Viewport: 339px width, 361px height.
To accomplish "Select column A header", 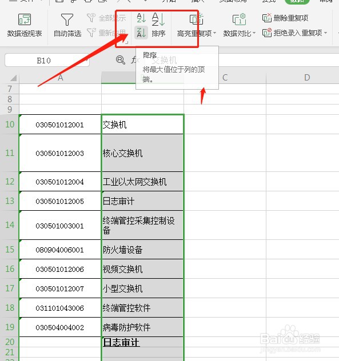I will pyautogui.click(x=61, y=78).
